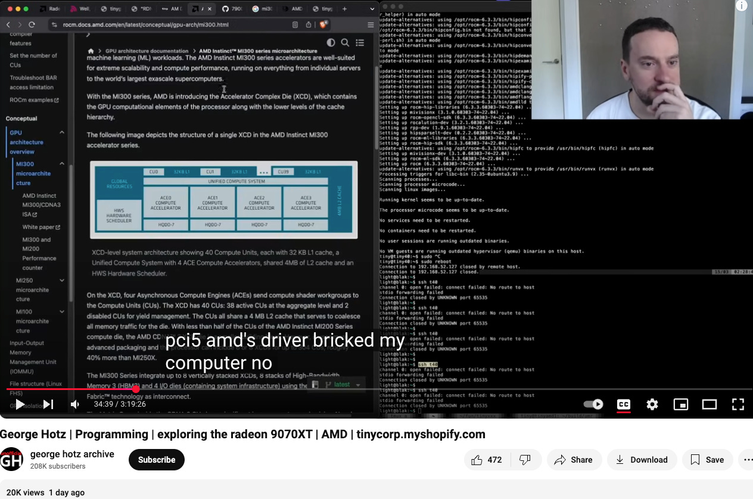Viewport: 753px width, 499px height.
Task: Click the browser back arrow in the video
Action: tap(8, 25)
